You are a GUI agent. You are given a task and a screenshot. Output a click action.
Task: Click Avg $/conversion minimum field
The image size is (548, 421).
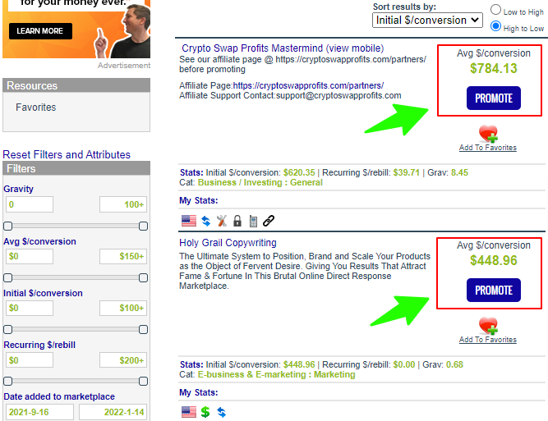[30, 256]
